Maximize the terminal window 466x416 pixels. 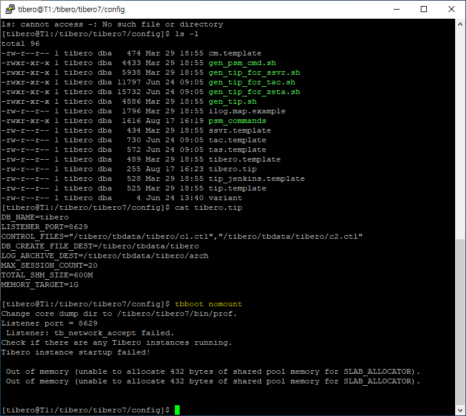[x=424, y=9]
